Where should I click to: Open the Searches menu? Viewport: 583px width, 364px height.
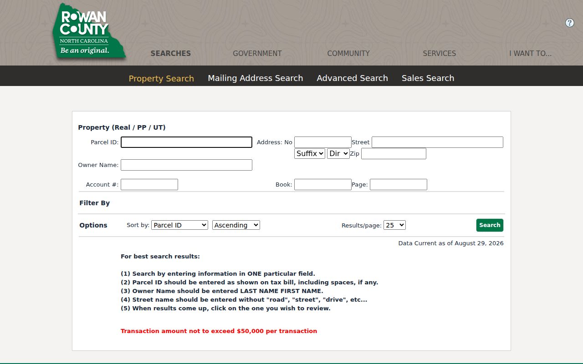coord(171,53)
